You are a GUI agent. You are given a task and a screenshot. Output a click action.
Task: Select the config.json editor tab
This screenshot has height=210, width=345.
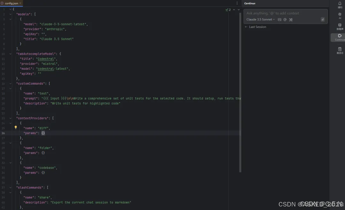11,3
